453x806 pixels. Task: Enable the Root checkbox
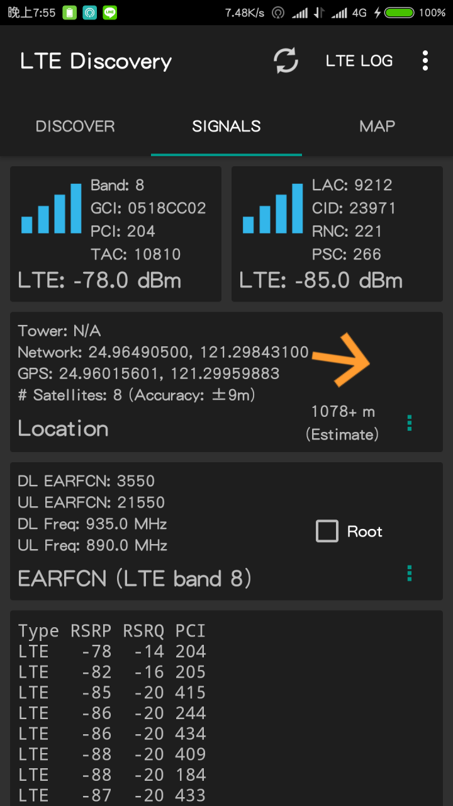(327, 531)
